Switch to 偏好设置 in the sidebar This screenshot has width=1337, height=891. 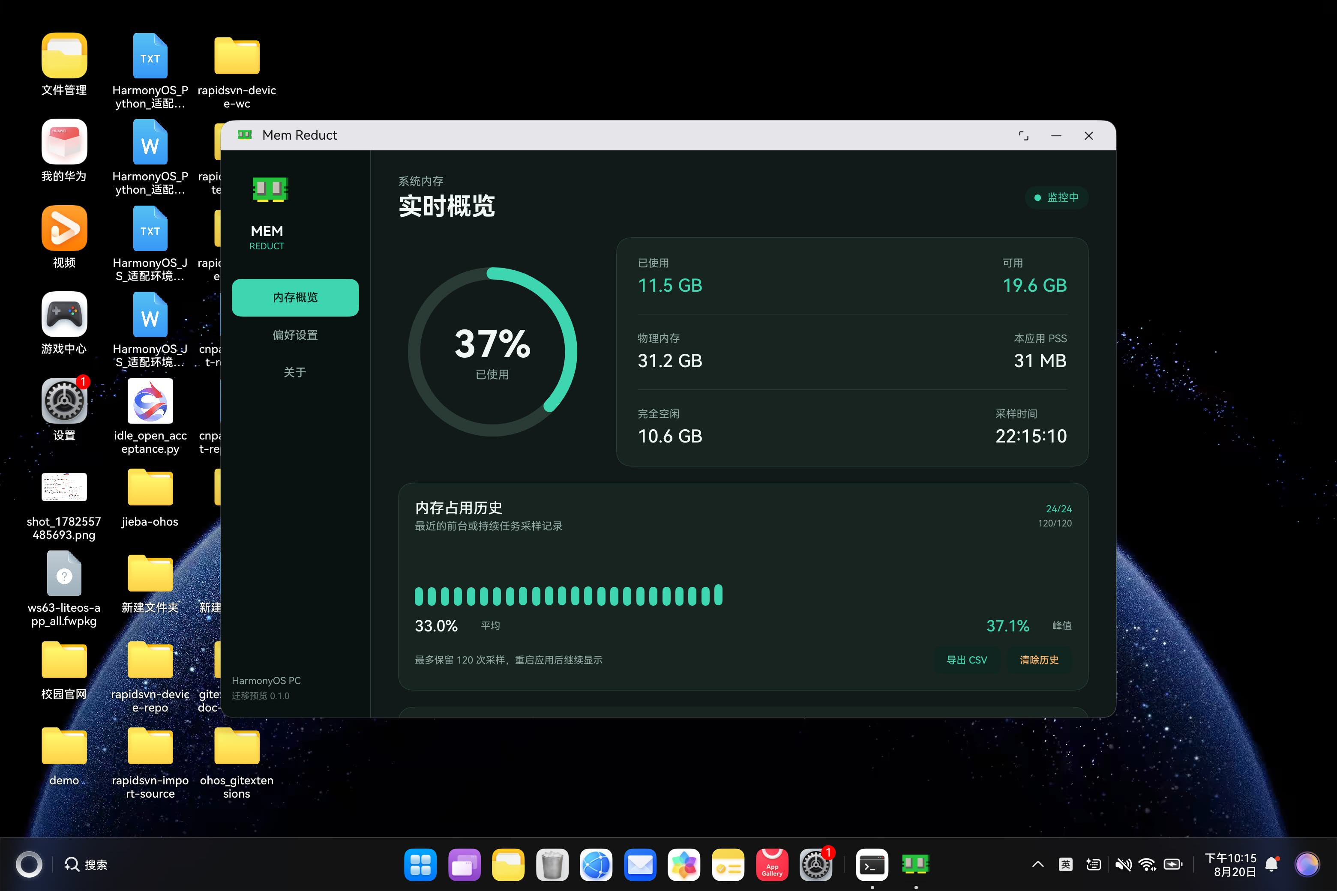(x=295, y=335)
